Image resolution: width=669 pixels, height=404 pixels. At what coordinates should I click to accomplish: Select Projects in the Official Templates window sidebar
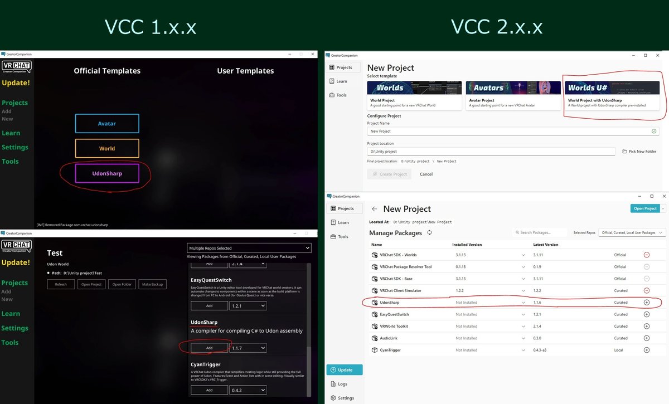(x=14, y=103)
